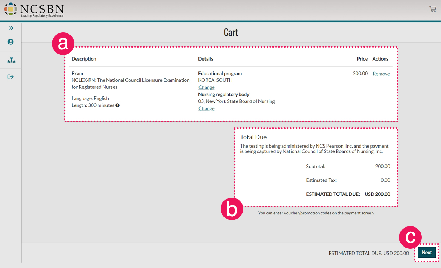
Task: Show exam length info tooltip icon
Action: pyautogui.click(x=117, y=105)
